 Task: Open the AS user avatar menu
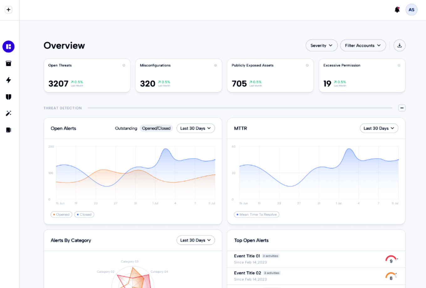click(x=411, y=10)
